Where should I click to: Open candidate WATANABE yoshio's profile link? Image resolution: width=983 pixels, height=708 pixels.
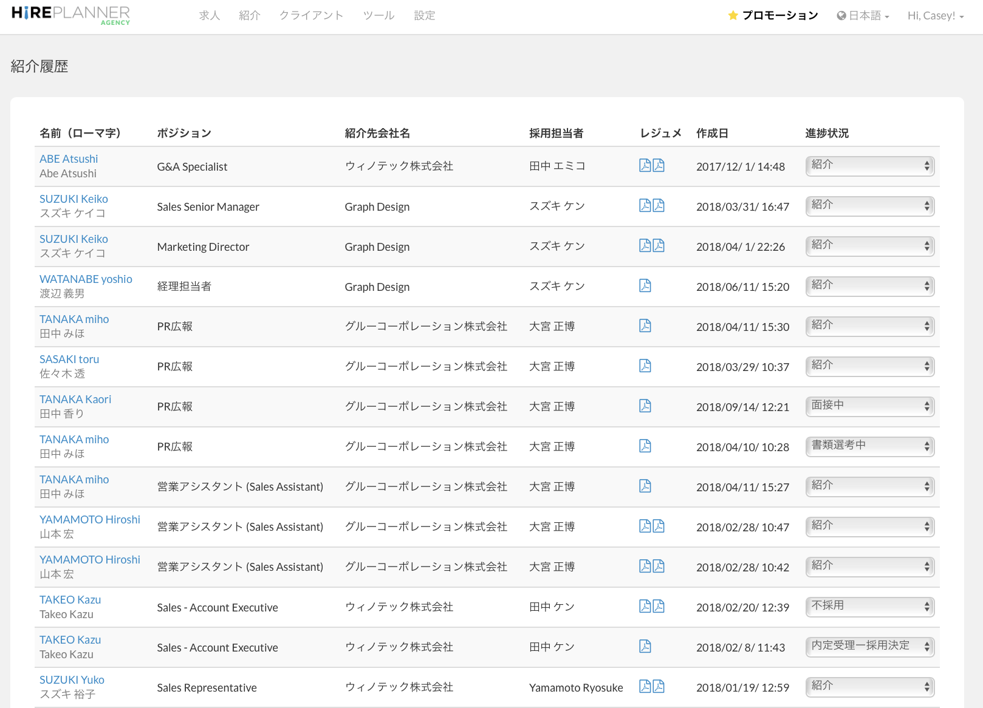click(x=86, y=279)
